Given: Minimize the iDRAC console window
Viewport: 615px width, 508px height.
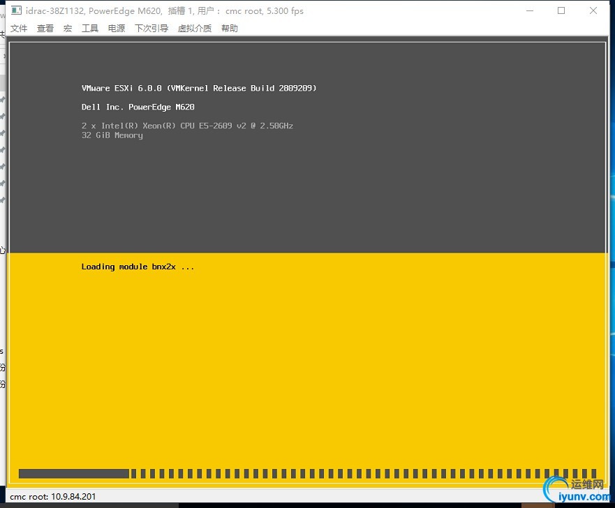Looking at the screenshot, I should click(x=530, y=10).
